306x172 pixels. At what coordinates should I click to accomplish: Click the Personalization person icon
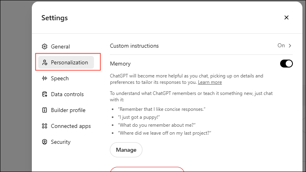pos(45,62)
